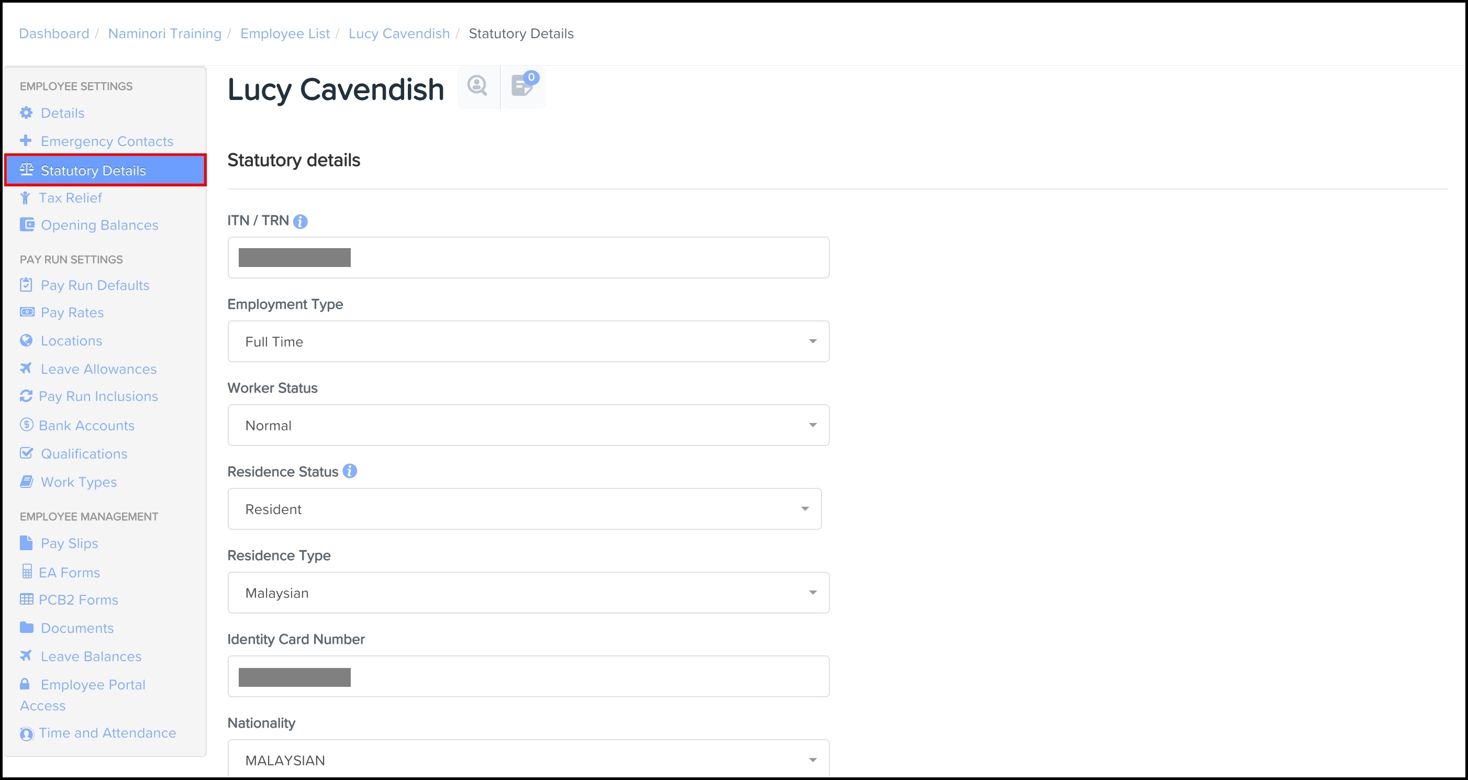Image resolution: width=1468 pixels, height=780 pixels.
Task: Click the Leave Allowances airplane icon
Action: 26,369
